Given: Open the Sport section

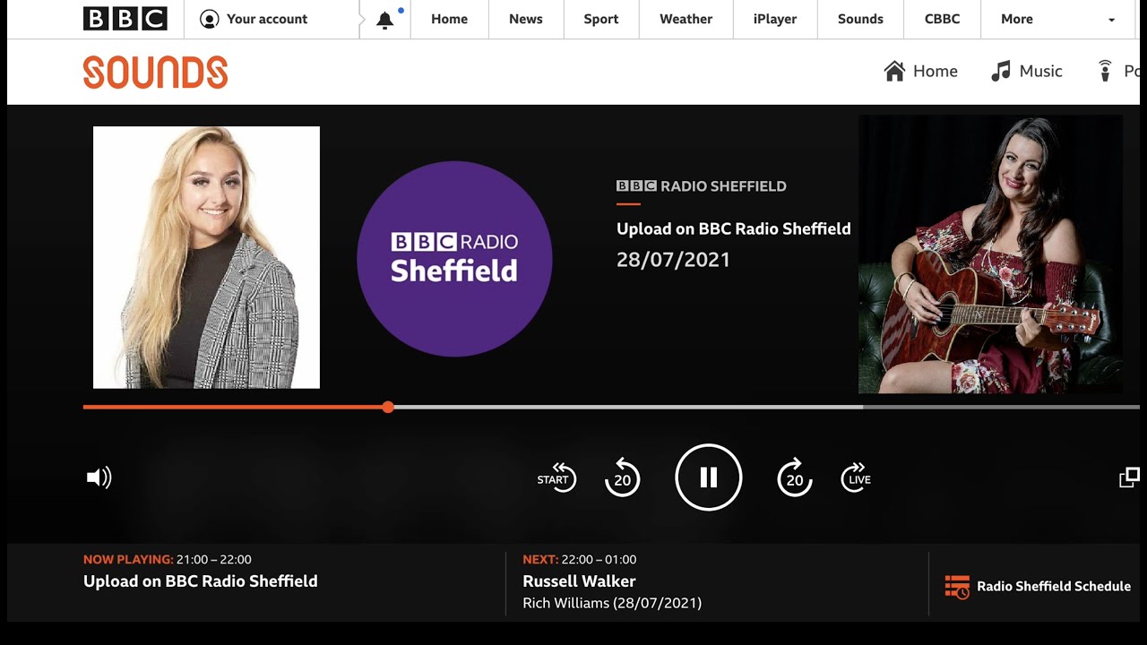Looking at the screenshot, I should [601, 19].
